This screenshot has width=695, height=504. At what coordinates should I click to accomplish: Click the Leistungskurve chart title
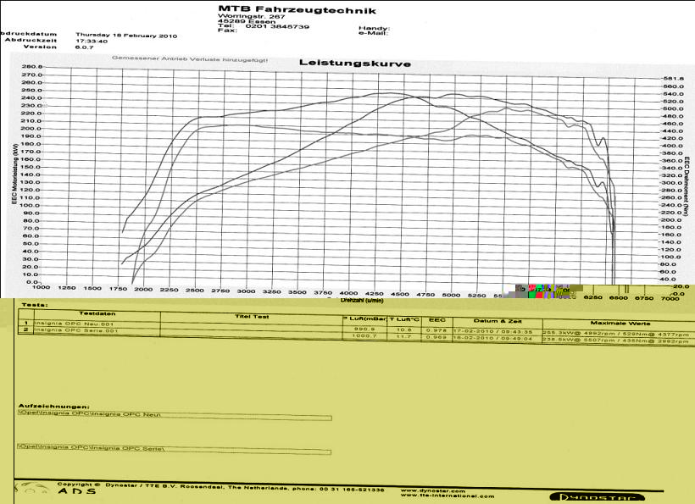[x=355, y=64]
